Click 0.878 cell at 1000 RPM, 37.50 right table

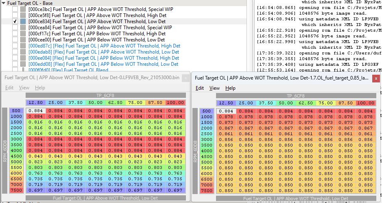coord(266,117)
